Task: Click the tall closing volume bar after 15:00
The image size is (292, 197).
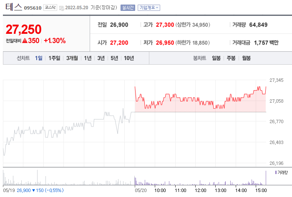Action: [266, 178]
